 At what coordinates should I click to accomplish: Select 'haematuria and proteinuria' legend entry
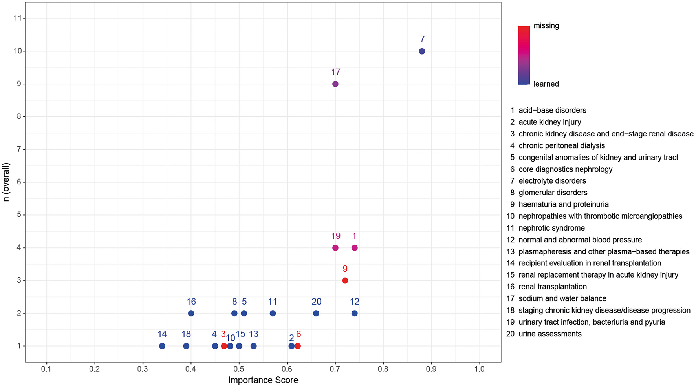[563, 204]
